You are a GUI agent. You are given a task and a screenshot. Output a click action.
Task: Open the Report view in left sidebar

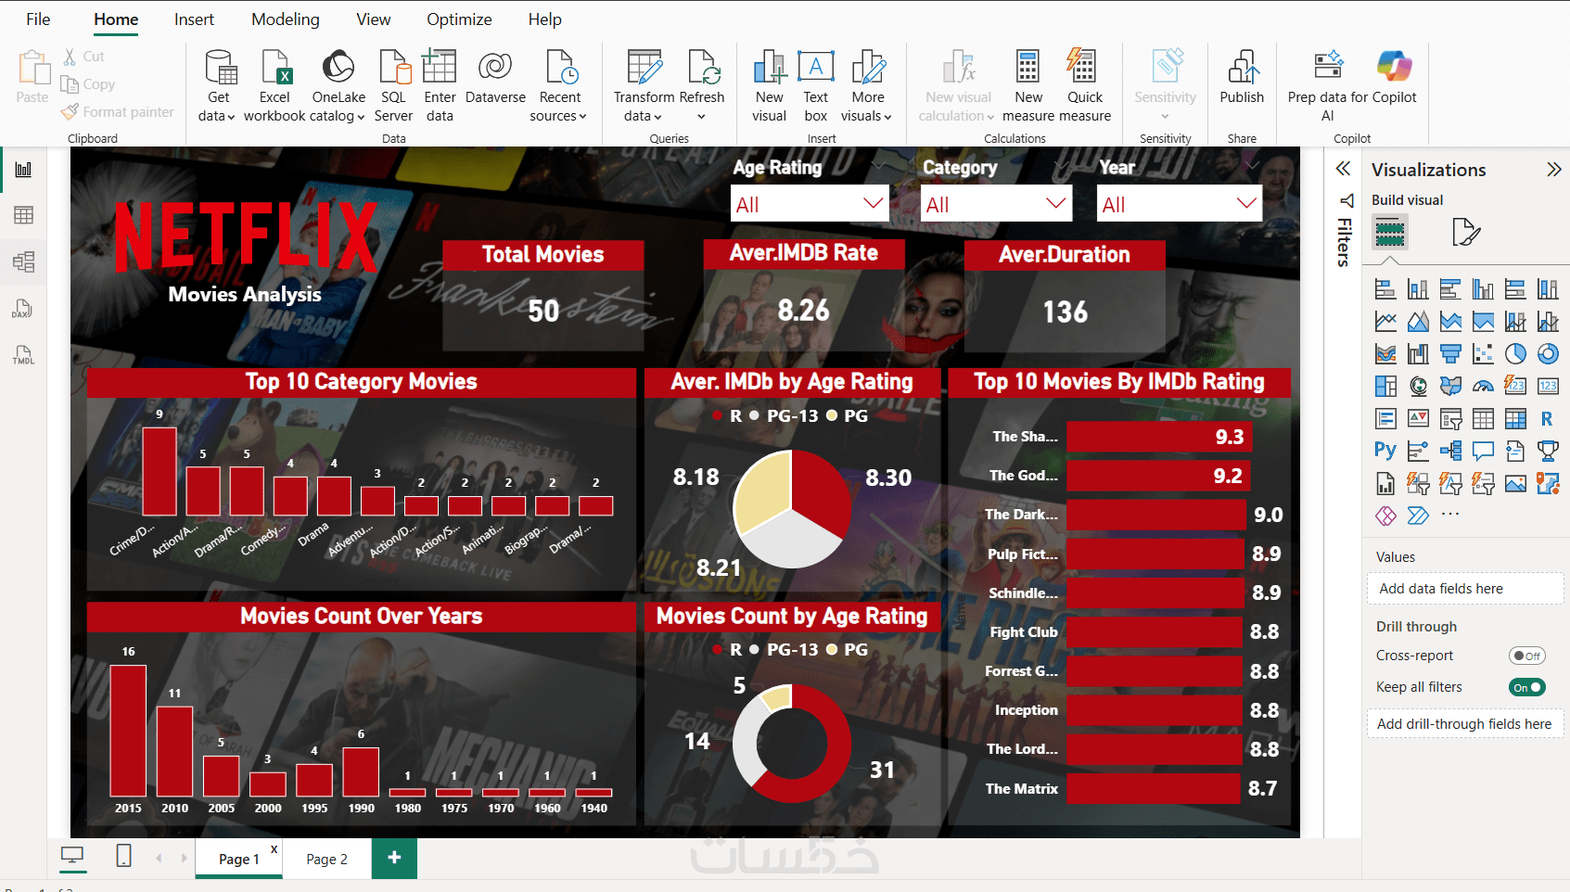[23, 169]
